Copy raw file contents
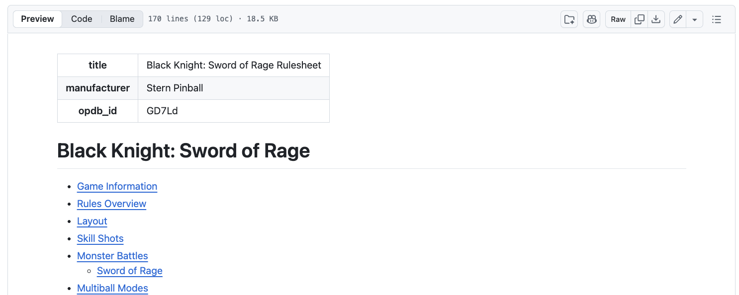Image resolution: width=739 pixels, height=295 pixels. pyautogui.click(x=640, y=19)
